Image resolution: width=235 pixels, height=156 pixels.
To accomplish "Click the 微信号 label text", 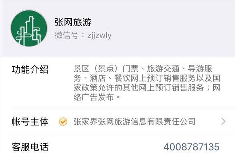I will tap(67, 35).
